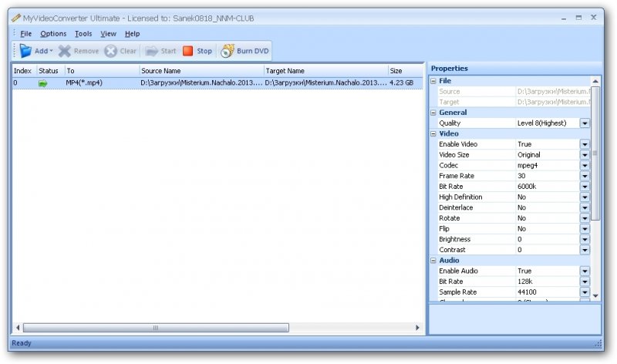Collapse the Video properties section
Image resolution: width=617 pixels, height=364 pixels.
433,133
